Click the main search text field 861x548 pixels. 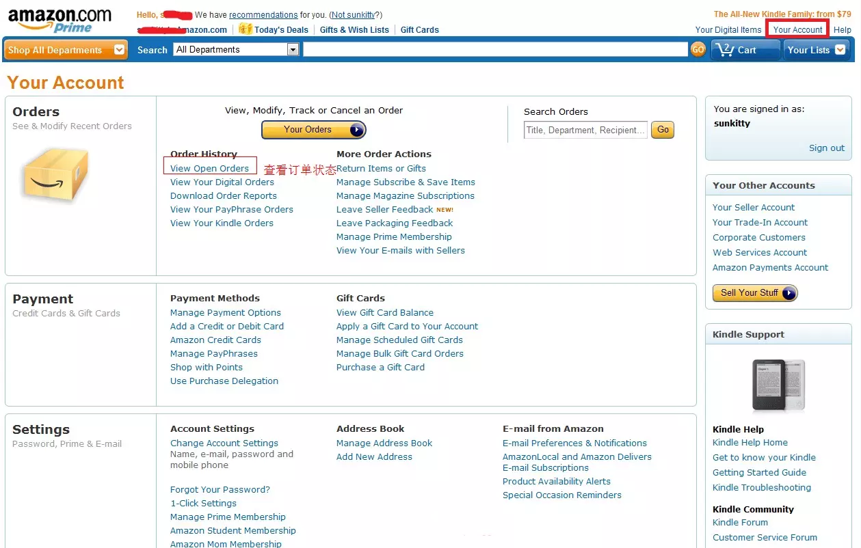tap(495, 49)
